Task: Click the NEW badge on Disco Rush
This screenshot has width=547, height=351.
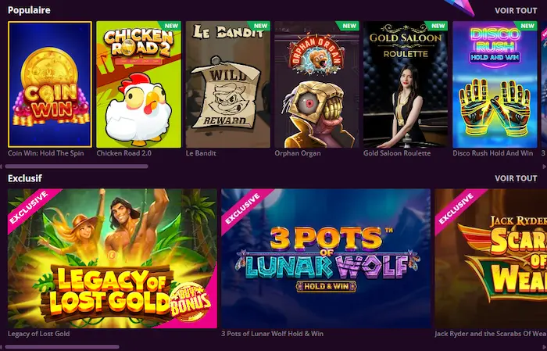Action: [x=527, y=26]
